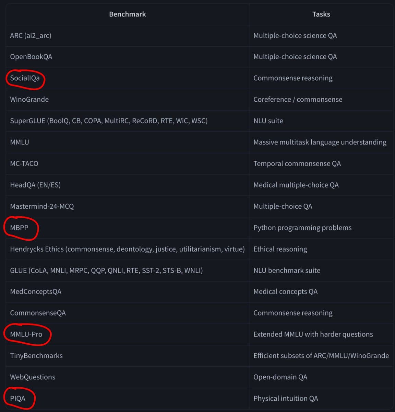Click the MMLU benchmark cell
This screenshot has height=412, width=395.
127,142
